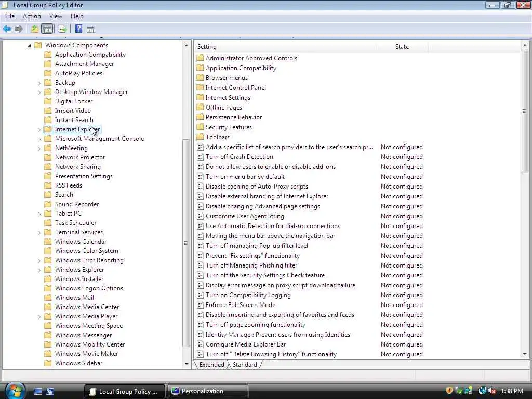Viewport: 532px width, 399px height.
Task: Click the Offline Pages folder icon
Action: click(x=200, y=107)
